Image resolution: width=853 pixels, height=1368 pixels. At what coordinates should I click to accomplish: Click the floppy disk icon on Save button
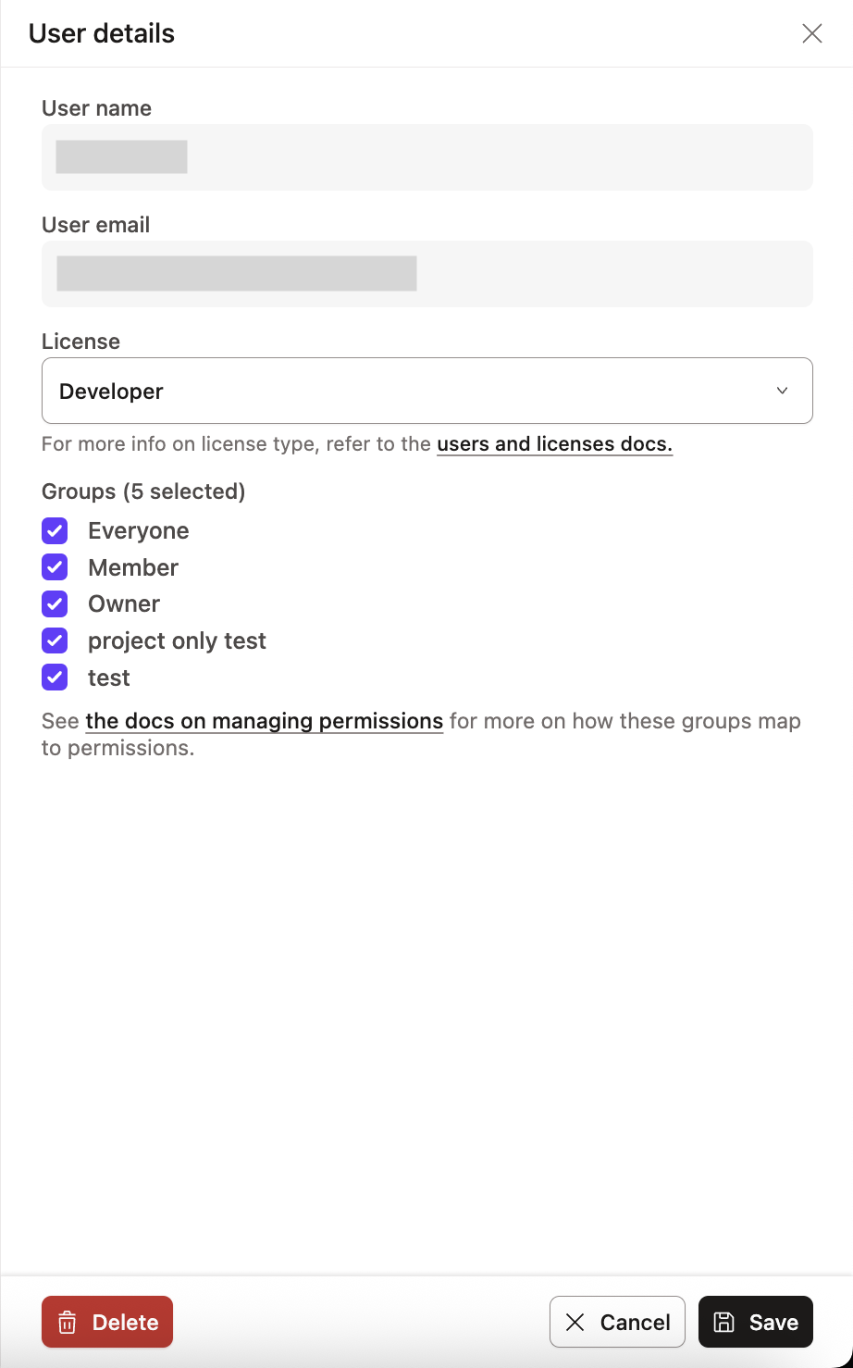point(724,1322)
